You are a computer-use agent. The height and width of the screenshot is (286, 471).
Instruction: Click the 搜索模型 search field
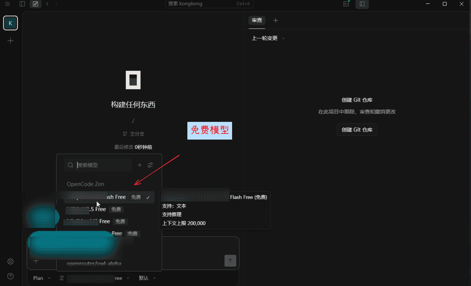(x=98, y=165)
